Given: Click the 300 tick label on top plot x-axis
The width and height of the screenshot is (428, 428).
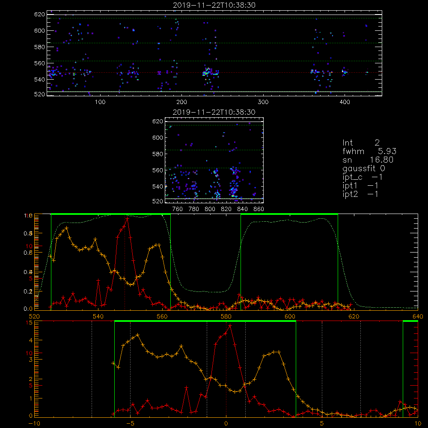Looking at the screenshot, I should click(x=263, y=102).
